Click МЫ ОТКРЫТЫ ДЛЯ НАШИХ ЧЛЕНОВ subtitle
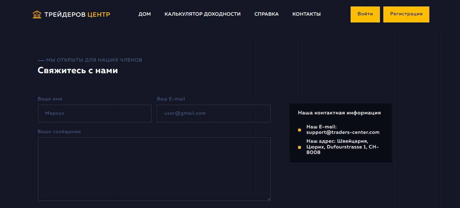Screen dimensions: 460x208 click(x=94, y=60)
